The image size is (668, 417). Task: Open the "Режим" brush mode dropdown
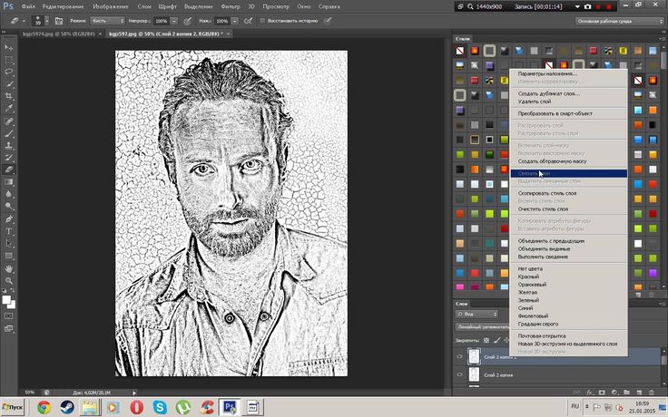click(106, 20)
